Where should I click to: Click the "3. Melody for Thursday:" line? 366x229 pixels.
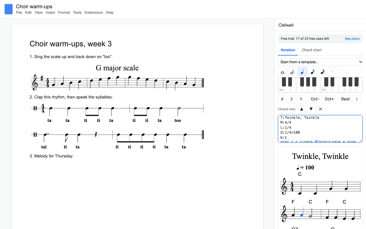point(52,156)
